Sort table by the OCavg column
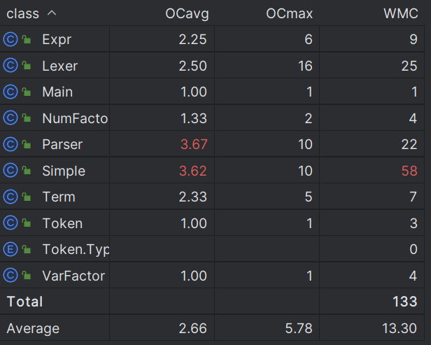The image size is (431, 345). click(x=185, y=13)
